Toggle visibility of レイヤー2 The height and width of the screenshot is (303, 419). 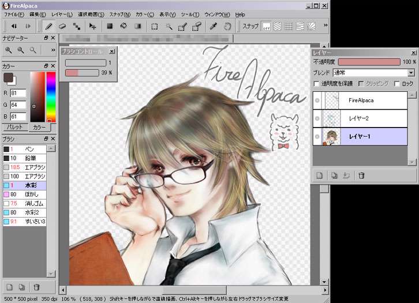point(317,118)
